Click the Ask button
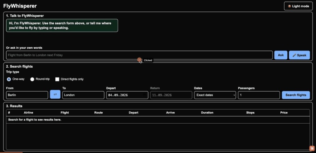316x153 pixels. [x=281, y=55]
